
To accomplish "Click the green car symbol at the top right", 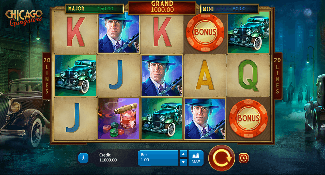I will click(248, 32).
